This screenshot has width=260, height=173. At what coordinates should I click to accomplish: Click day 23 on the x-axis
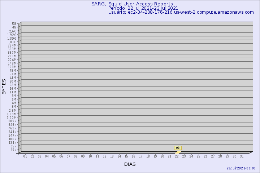[184, 156]
